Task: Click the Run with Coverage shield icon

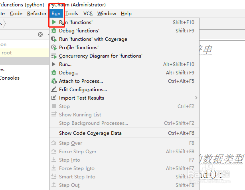Action: 54,39
